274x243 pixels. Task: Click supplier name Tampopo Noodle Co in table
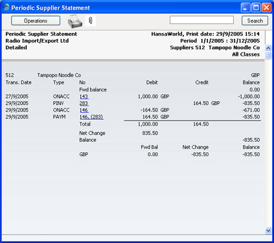(59, 75)
